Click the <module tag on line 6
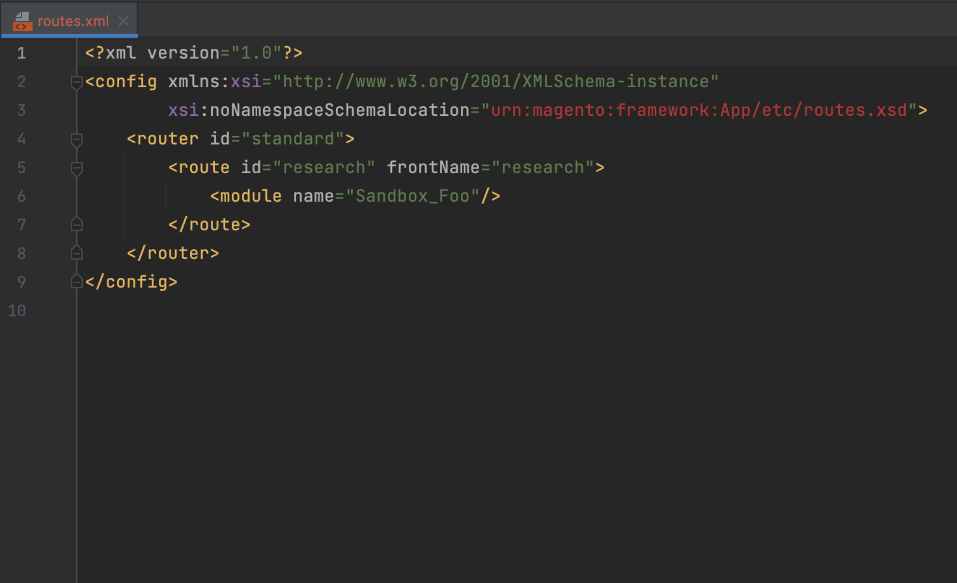The height and width of the screenshot is (583, 957). [246, 196]
